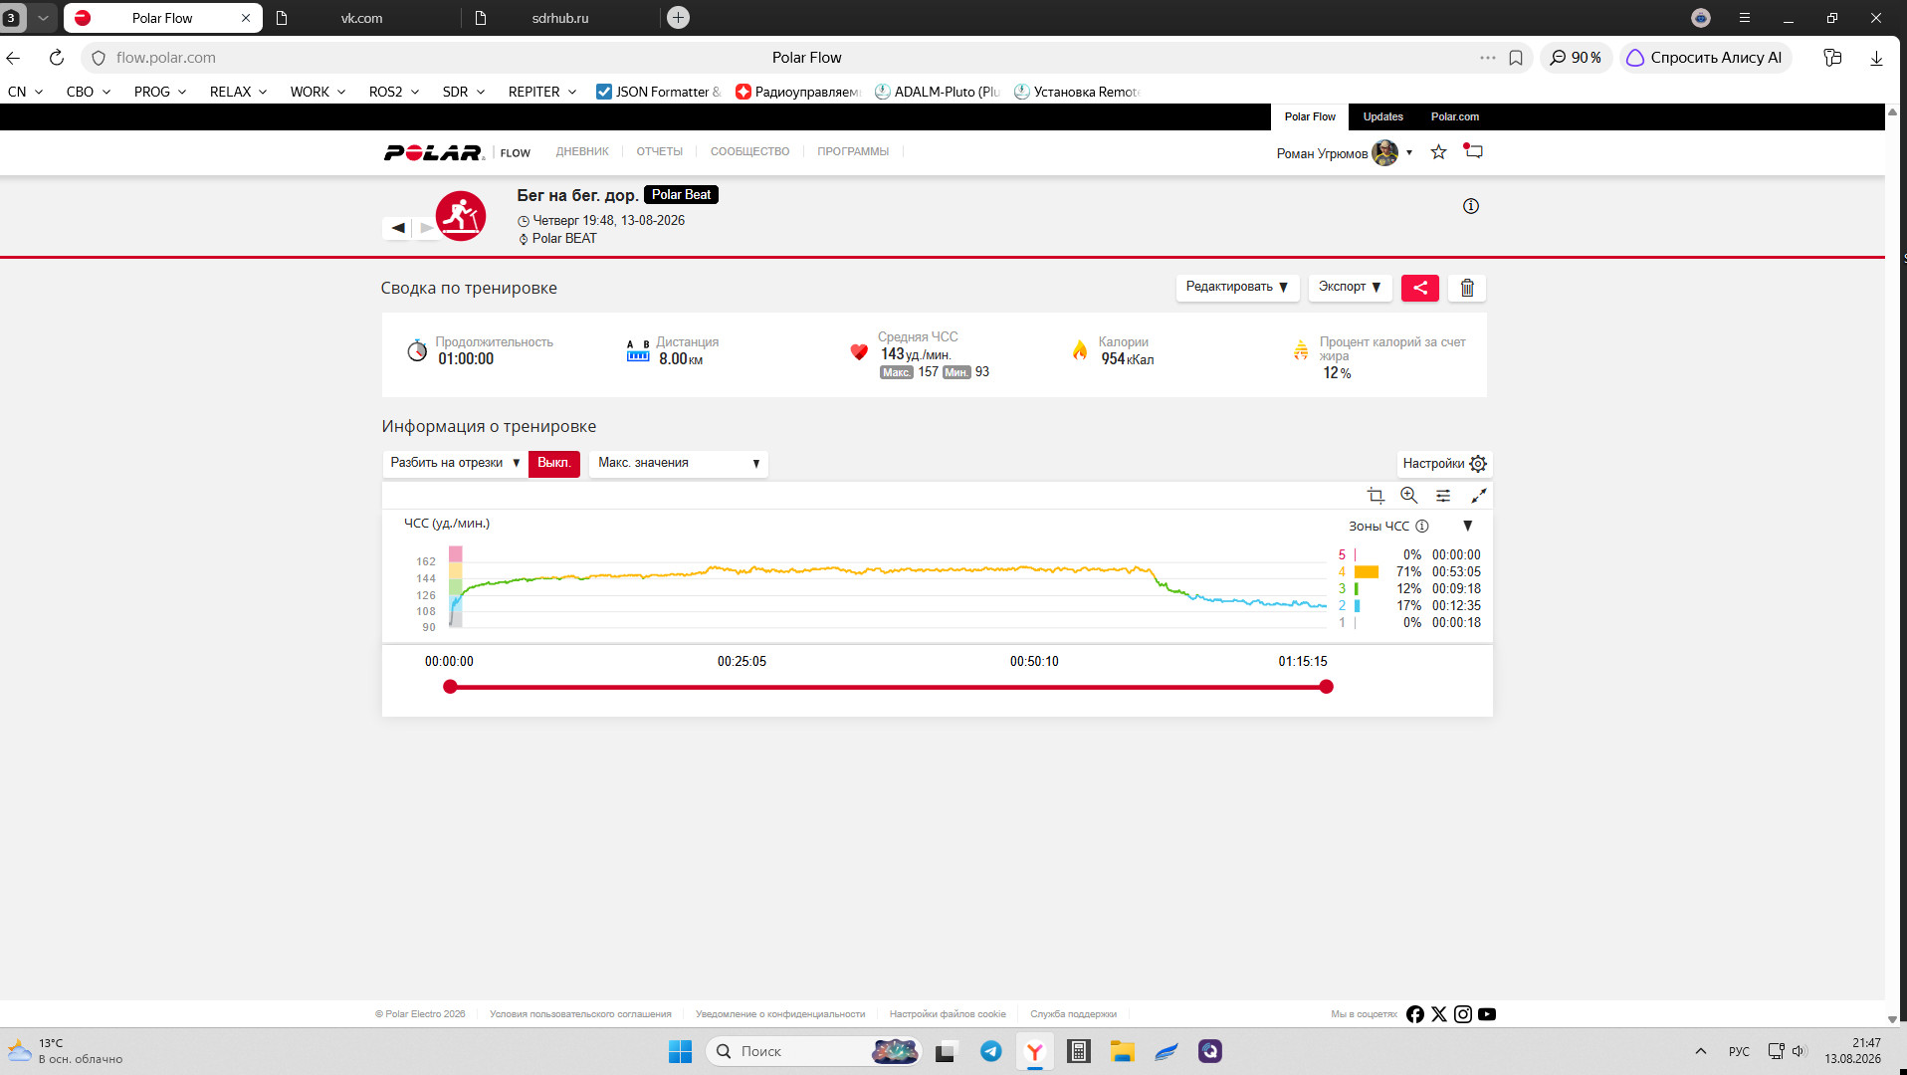Switch to the vk.com browser tab

[x=361, y=18]
